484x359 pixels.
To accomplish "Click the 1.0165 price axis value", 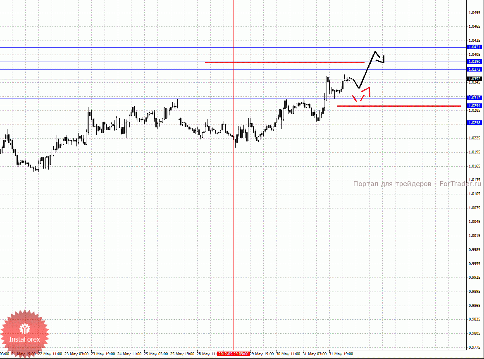I will 474,166.
